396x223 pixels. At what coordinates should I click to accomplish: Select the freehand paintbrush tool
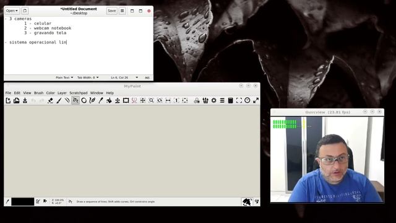59,100
